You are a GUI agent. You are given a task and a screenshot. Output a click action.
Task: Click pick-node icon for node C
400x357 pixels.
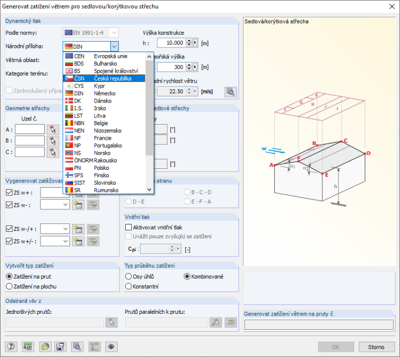[x=53, y=152]
